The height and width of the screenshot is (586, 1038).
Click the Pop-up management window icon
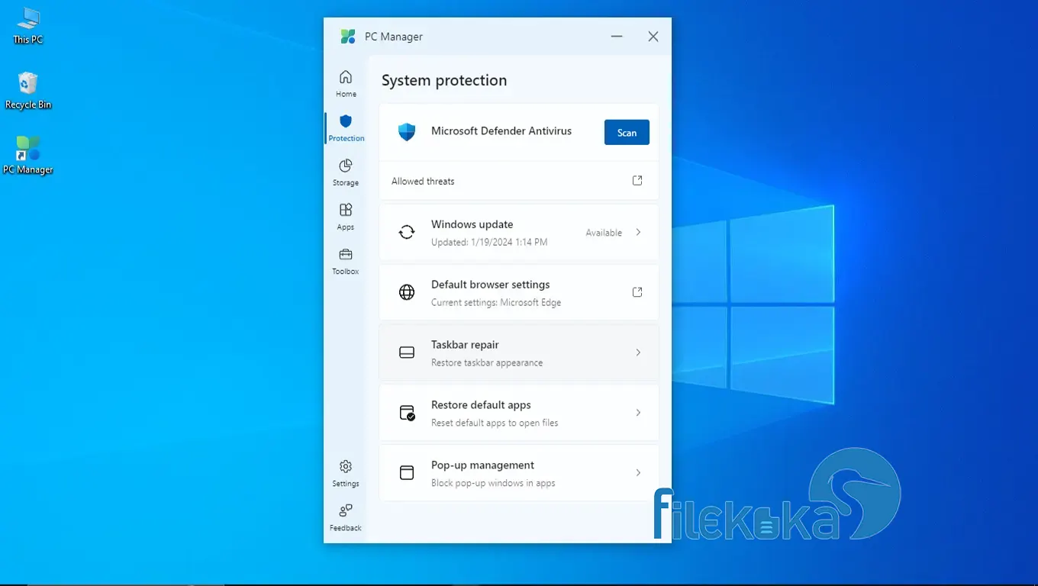coord(407,473)
